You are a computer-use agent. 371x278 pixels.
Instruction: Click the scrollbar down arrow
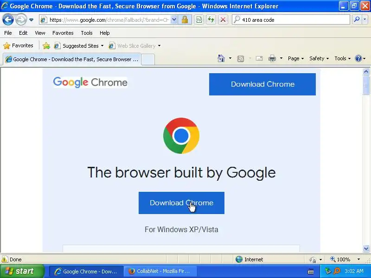pos(366,248)
